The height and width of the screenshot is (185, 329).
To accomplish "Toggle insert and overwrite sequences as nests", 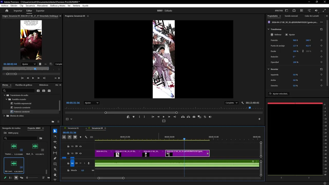I will [x=64, y=137].
